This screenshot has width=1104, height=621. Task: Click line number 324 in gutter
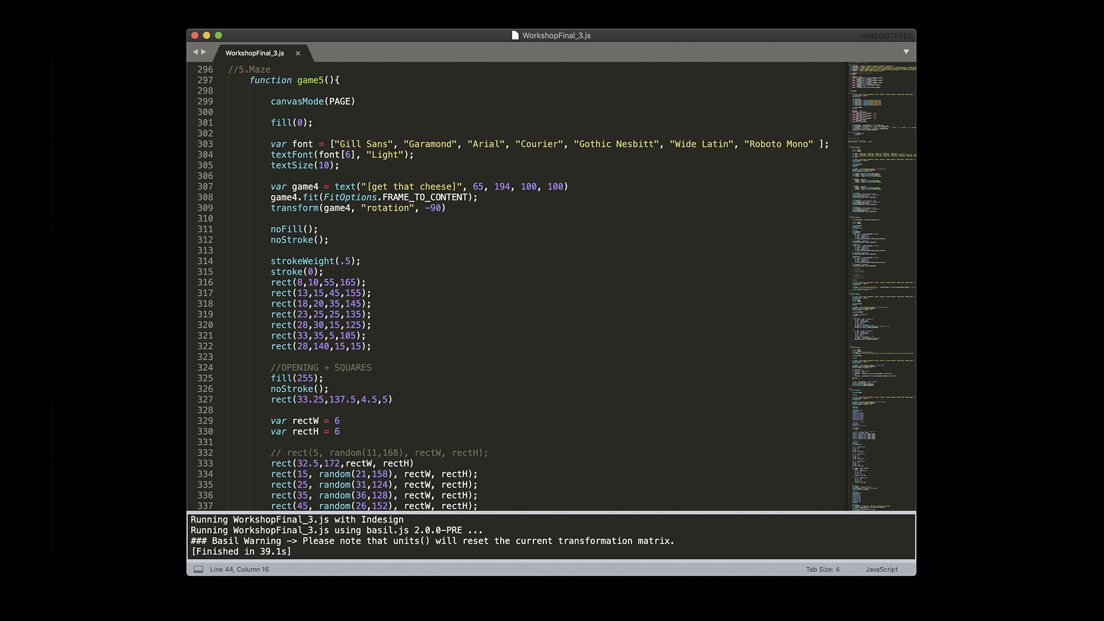(205, 367)
